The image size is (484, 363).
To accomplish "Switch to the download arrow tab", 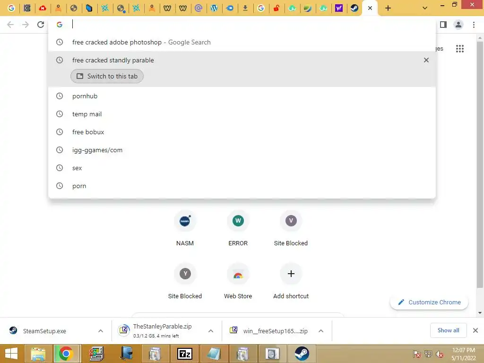I will pos(245,8).
